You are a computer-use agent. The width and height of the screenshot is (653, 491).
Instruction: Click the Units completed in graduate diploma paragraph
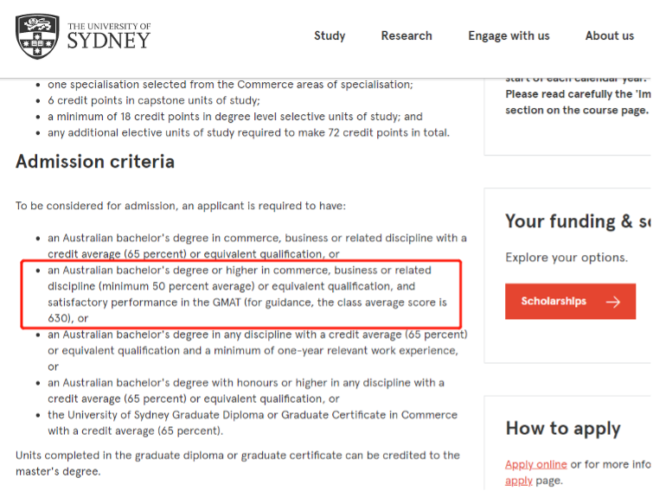[237, 463]
